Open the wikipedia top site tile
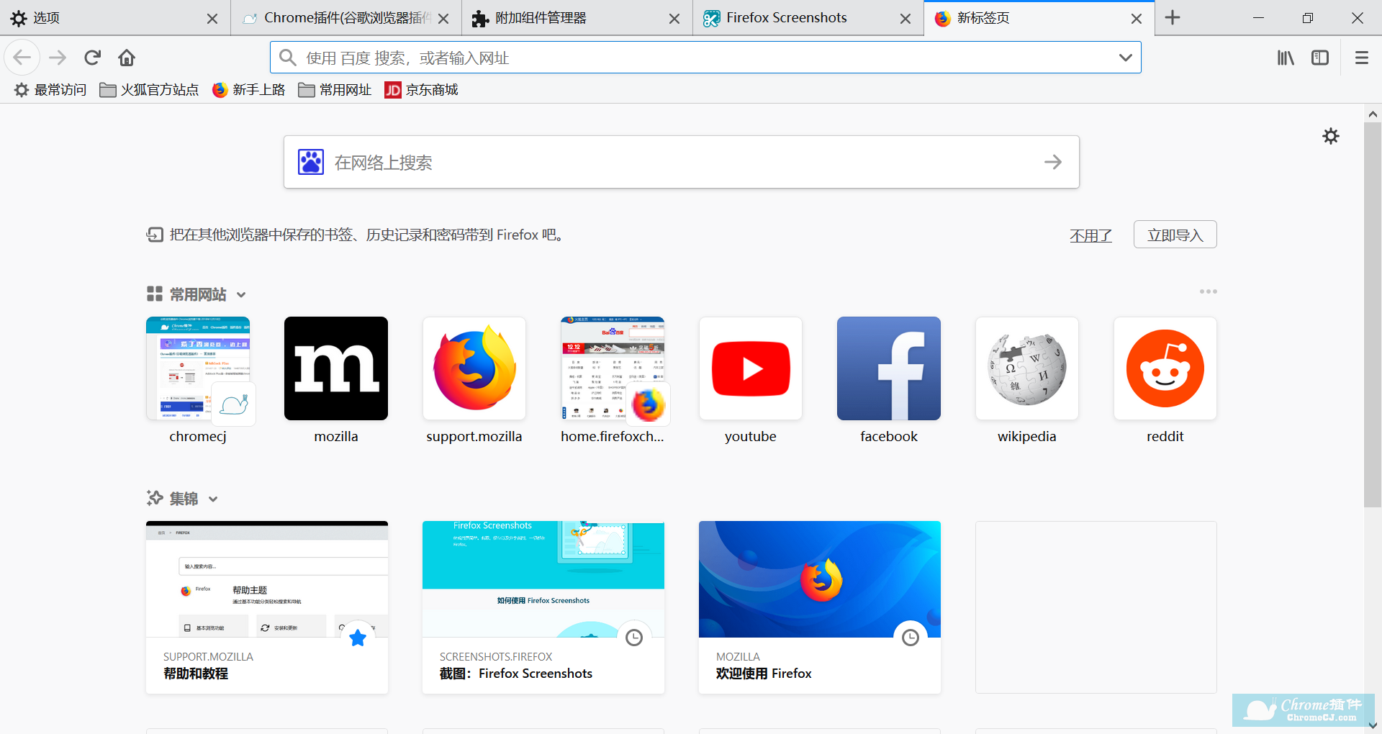The image size is (1382, 734). 1027,368
